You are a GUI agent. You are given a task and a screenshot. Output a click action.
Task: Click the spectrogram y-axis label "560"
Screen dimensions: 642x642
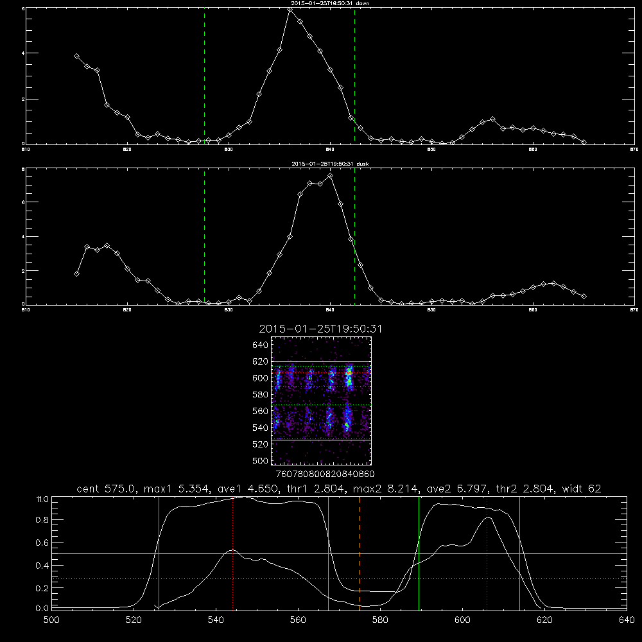pos(261,411)
